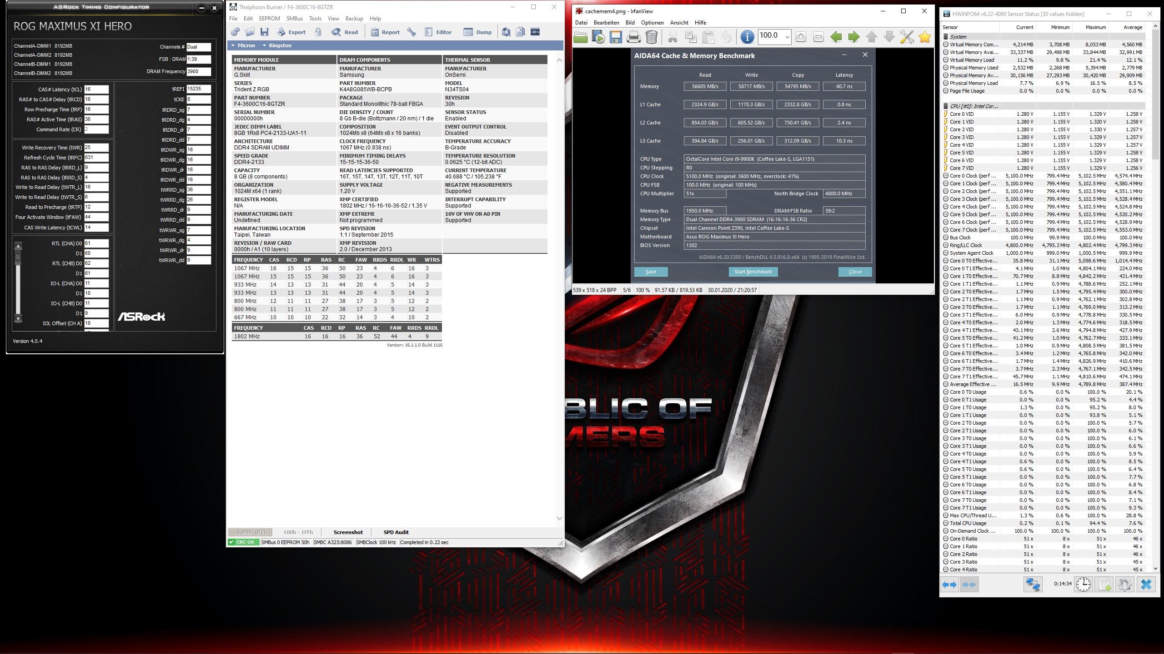Click Timing Configurator scrollbar up arrow

point(18,246)
